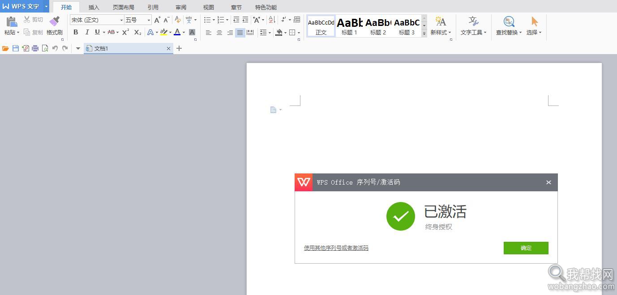Open the WPS 文字 application menu arrow
The height and width of the screenshot is (295, 617).
[x=46, y=6]
